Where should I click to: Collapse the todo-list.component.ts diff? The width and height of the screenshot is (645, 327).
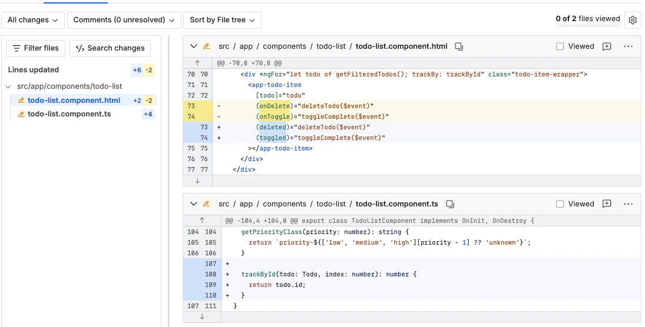point(193,203)
